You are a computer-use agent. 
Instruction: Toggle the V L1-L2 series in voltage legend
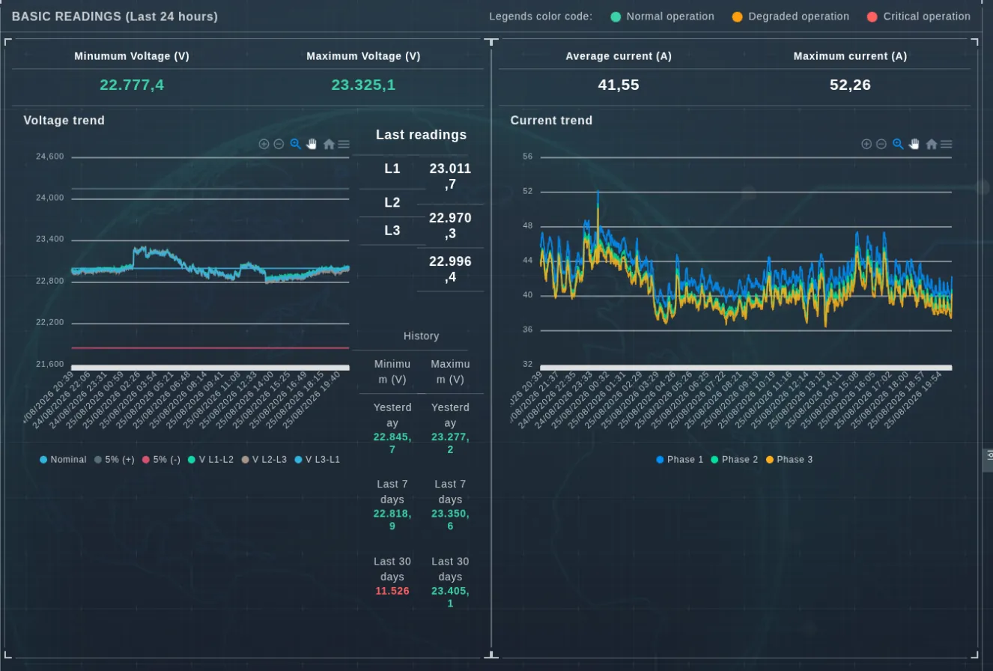pyautogui.click(x=210, y=459)
